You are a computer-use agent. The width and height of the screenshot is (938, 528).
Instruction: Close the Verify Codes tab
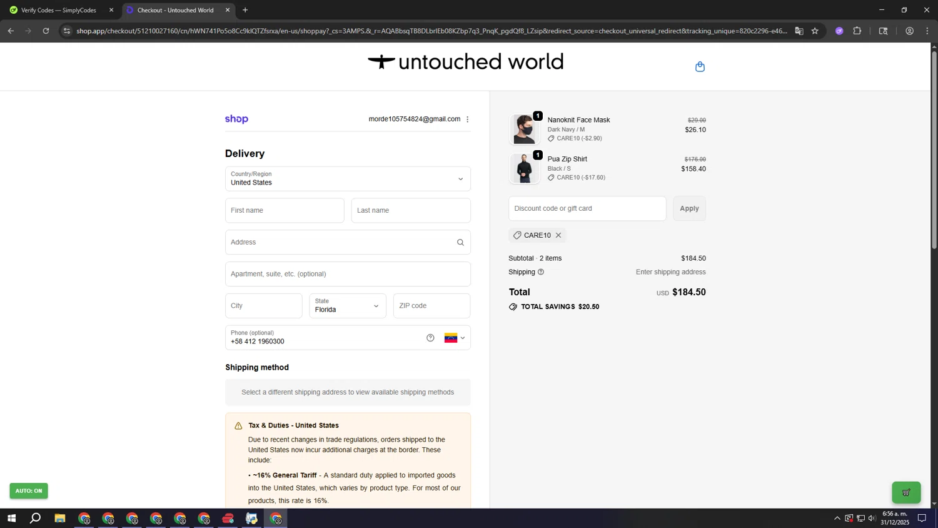point(111,10)
